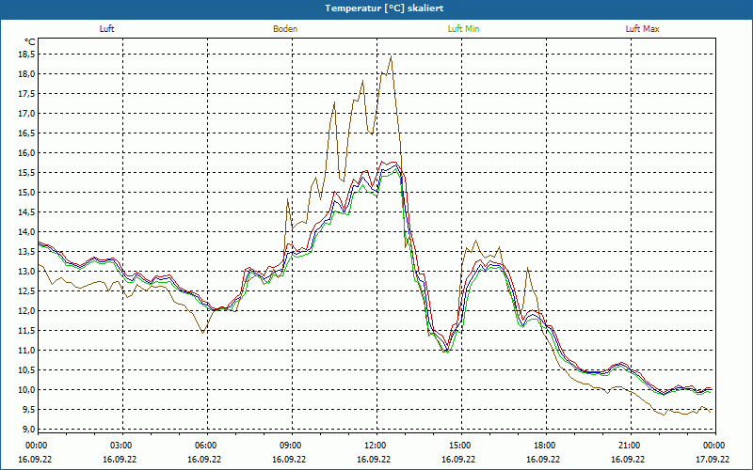The height and width of the screenshot is (470, 753).
Task: Click the brown 'Boden' legend label
Action: [285, 29]
